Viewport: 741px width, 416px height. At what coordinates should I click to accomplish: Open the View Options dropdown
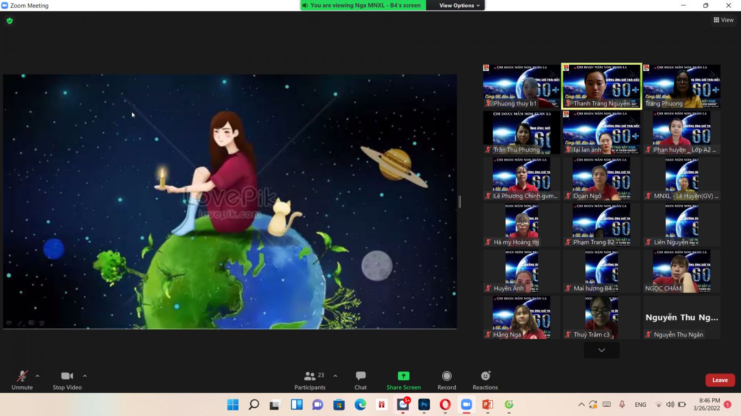coord(459,6)
